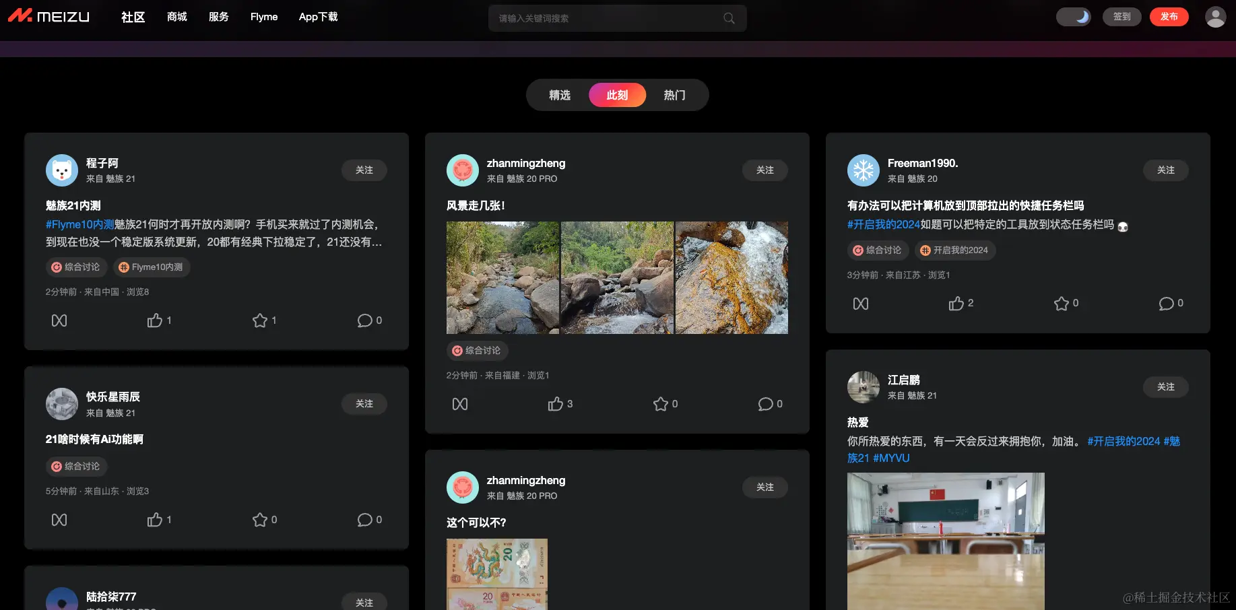Open the first stream landscape photo
Screen dimensions: 1236x610
502,278
